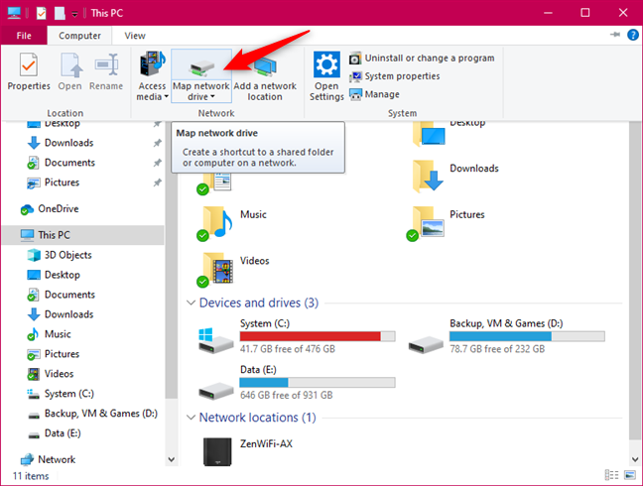Open Network in navigation pane
The width and height of the screenshot is (643, 486).
click(x=57, y=460)
